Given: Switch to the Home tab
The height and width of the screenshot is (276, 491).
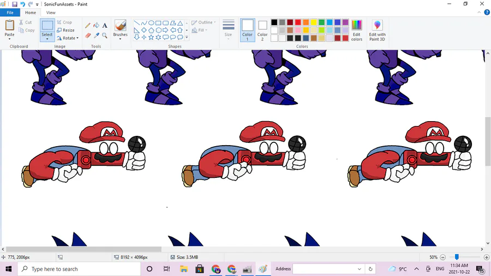Looking at the screenshot, I should coord(31,13).
